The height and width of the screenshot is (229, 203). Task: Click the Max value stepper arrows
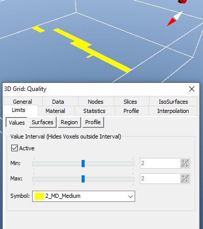pos(185,178)
